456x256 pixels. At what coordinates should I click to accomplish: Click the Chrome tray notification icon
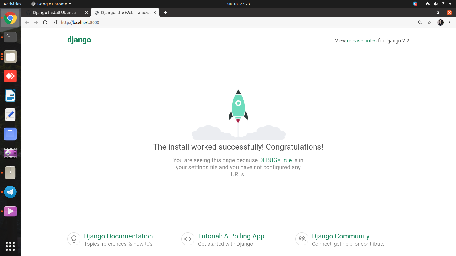coord(415,4)
